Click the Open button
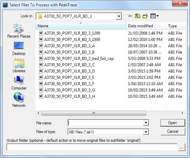The height and width of the screenshot is (158, 190). [x=173, y=123]
